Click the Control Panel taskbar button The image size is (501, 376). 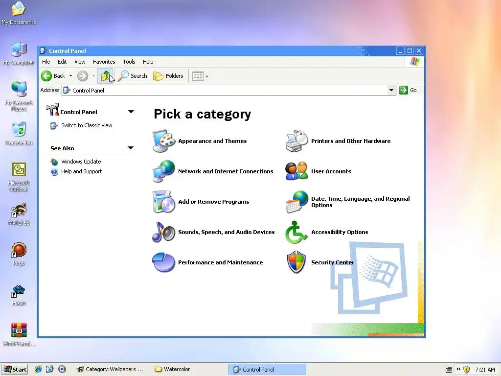[267, 369]
